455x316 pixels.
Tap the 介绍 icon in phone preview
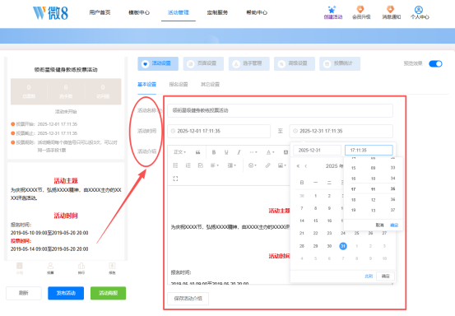[20, 268]
